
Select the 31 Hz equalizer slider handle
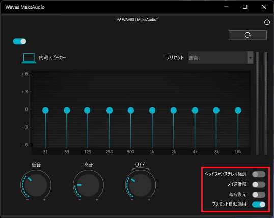point(45,111)
